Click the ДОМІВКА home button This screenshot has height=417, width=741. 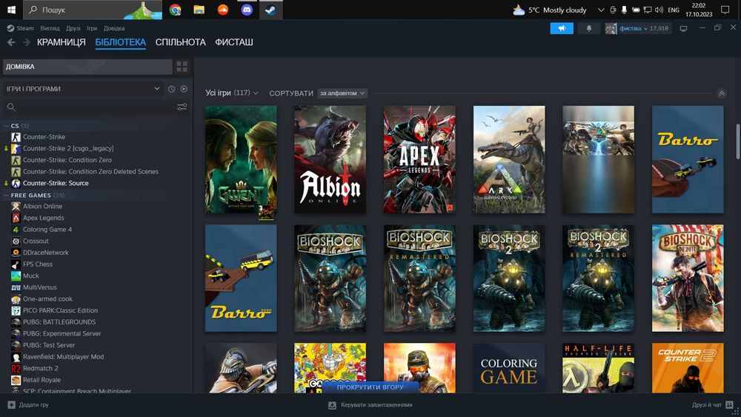87,67
